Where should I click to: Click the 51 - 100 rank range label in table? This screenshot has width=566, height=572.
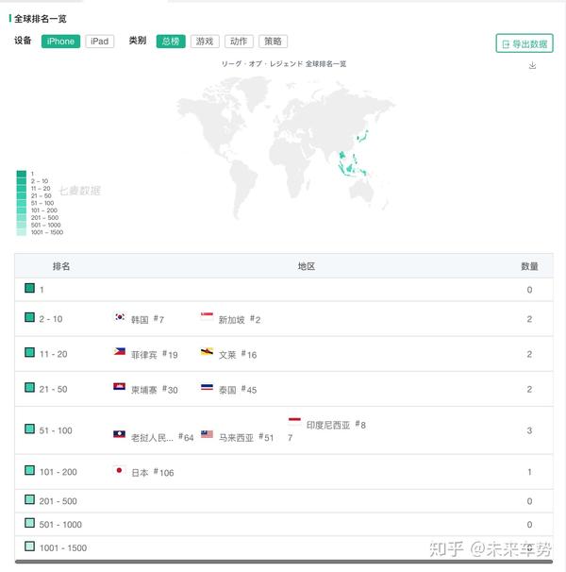[56, 430]
